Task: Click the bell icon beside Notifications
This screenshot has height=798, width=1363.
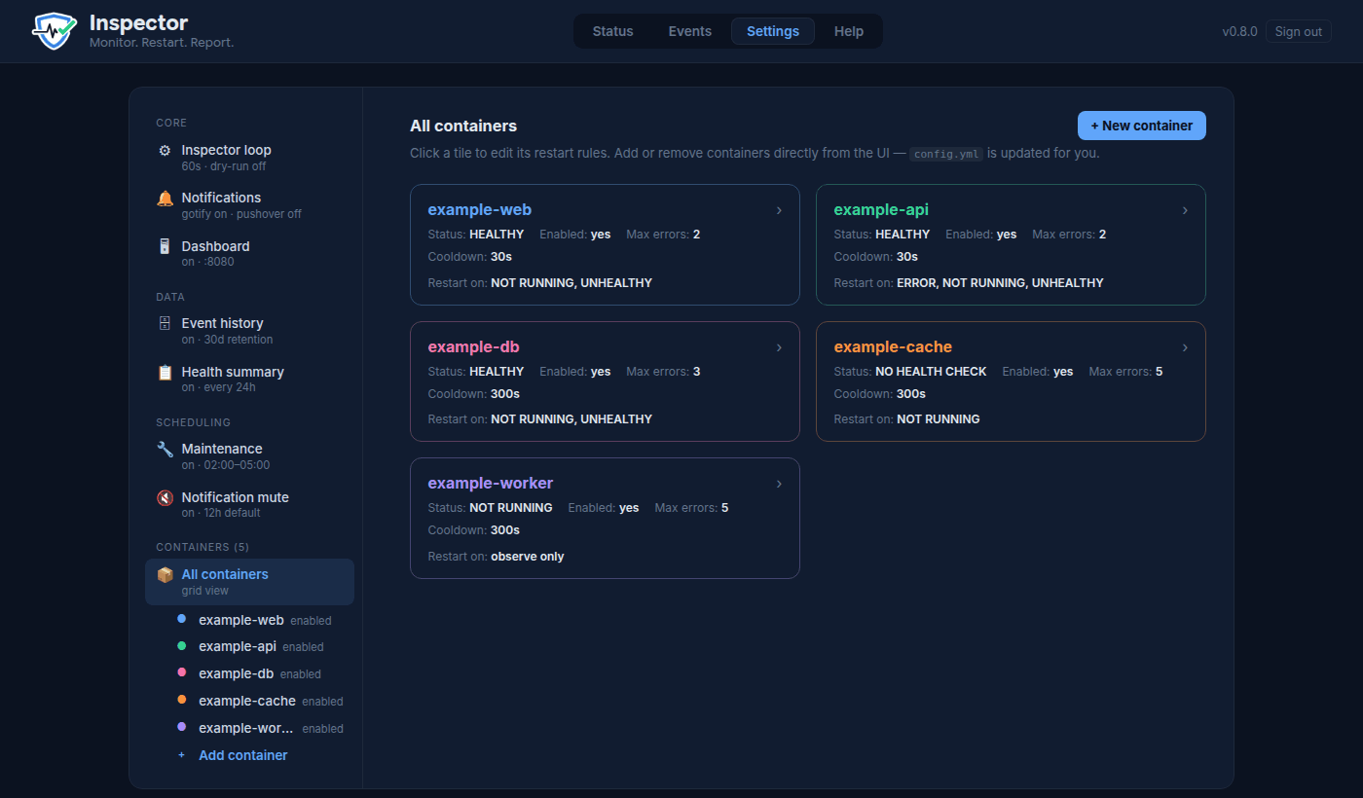Action: 165,199
